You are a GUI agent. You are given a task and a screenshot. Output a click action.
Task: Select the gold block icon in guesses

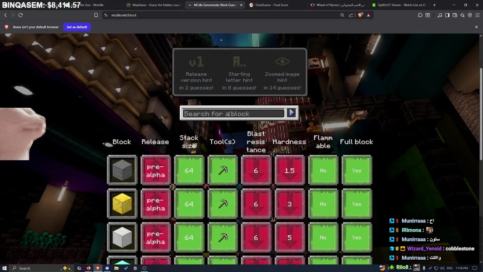122,204
